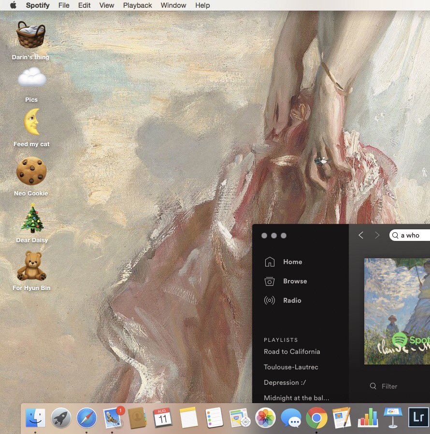Open Messages from the Dock
Screen dimensions: 430x434
click(291, 418)
